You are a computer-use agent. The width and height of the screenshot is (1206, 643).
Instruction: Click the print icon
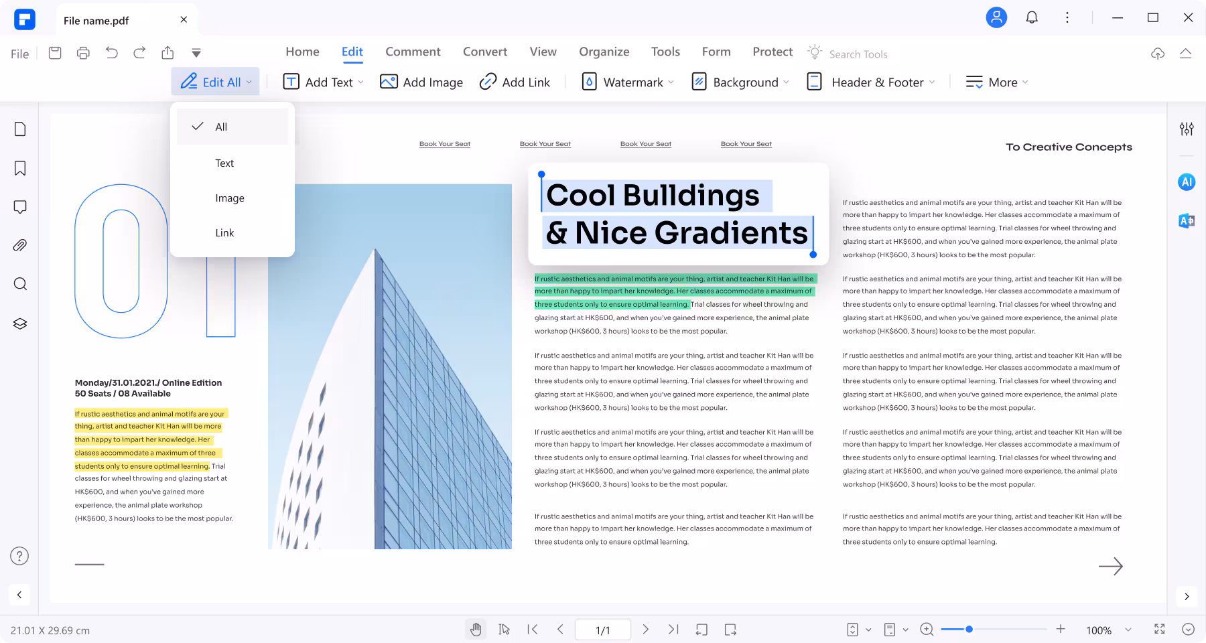pos(83,53)
